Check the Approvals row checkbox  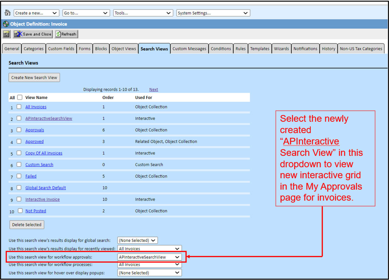click(19, 130)
